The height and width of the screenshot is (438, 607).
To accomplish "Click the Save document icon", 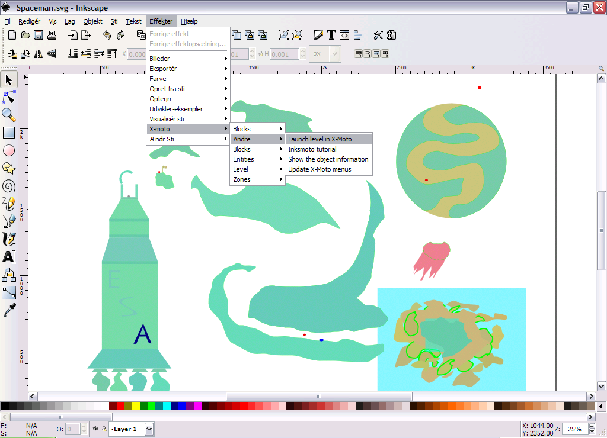I will coord(39,35).
